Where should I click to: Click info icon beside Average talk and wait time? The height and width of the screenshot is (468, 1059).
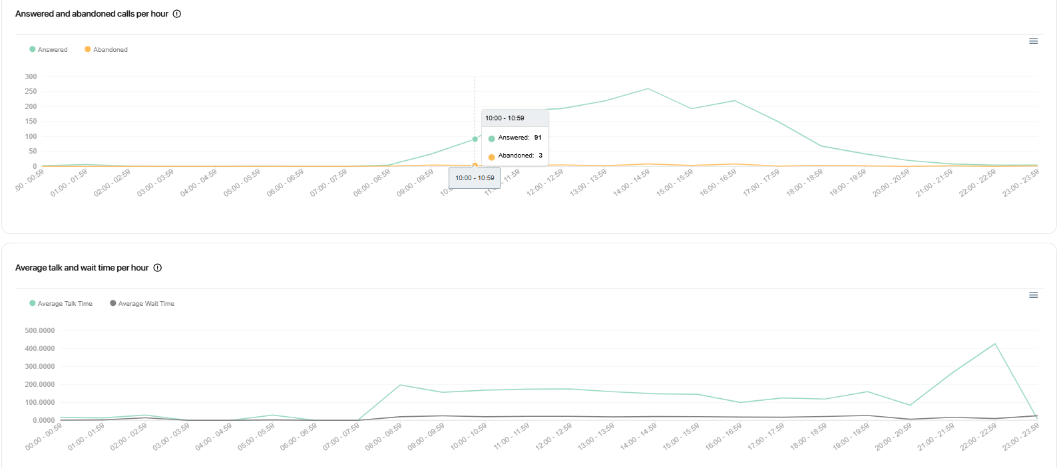tap(158, 268)
